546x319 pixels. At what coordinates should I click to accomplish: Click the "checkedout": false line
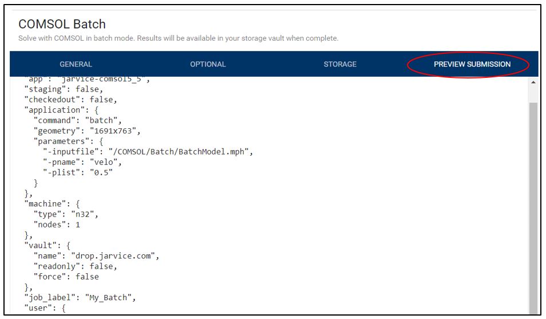pos(71,99)
